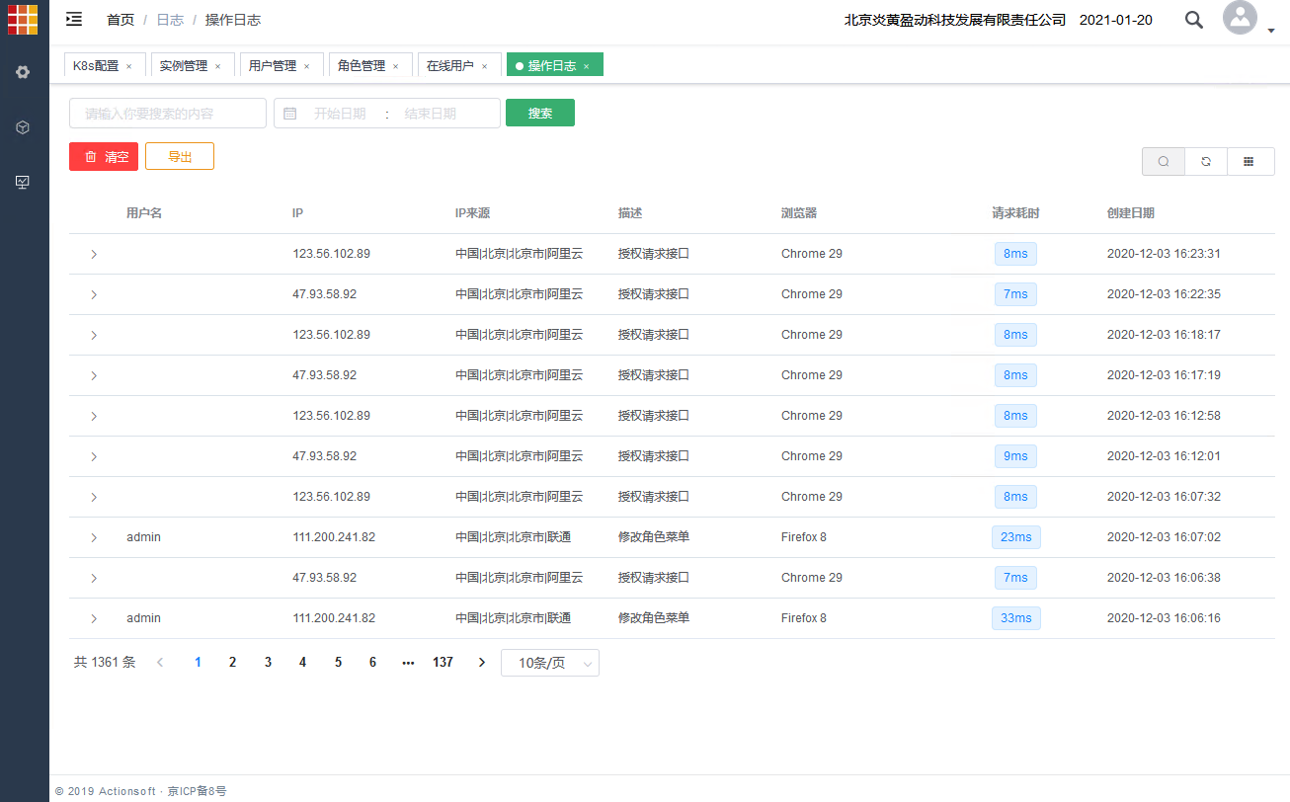
Task: Focus the search content input field
Action: click(168, 114)
